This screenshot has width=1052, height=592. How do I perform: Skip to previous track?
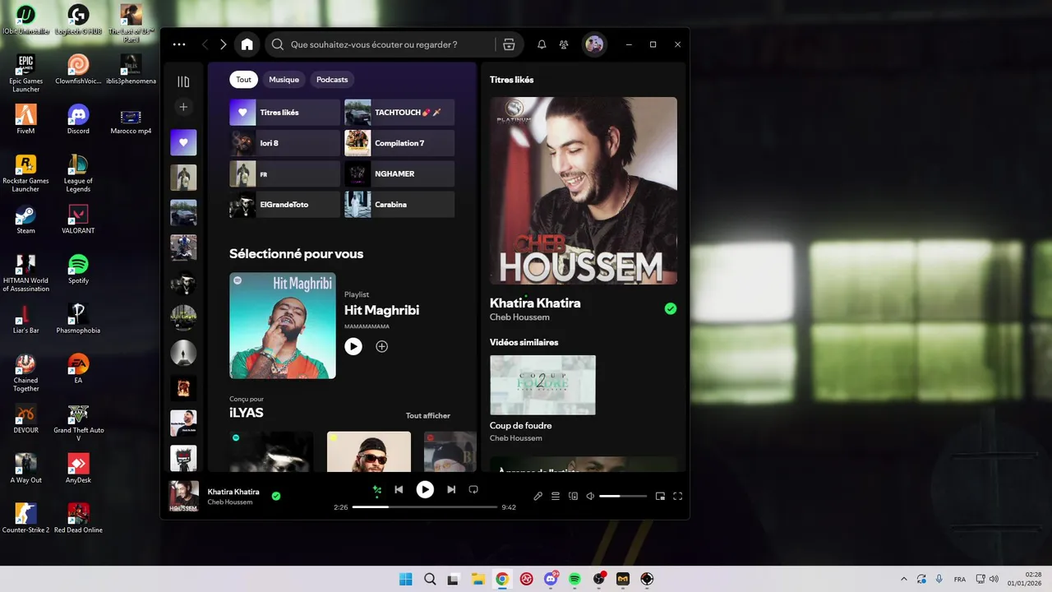(x=399, y=489)
